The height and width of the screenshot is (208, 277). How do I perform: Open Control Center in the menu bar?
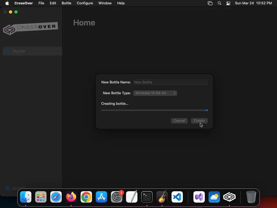228,3
